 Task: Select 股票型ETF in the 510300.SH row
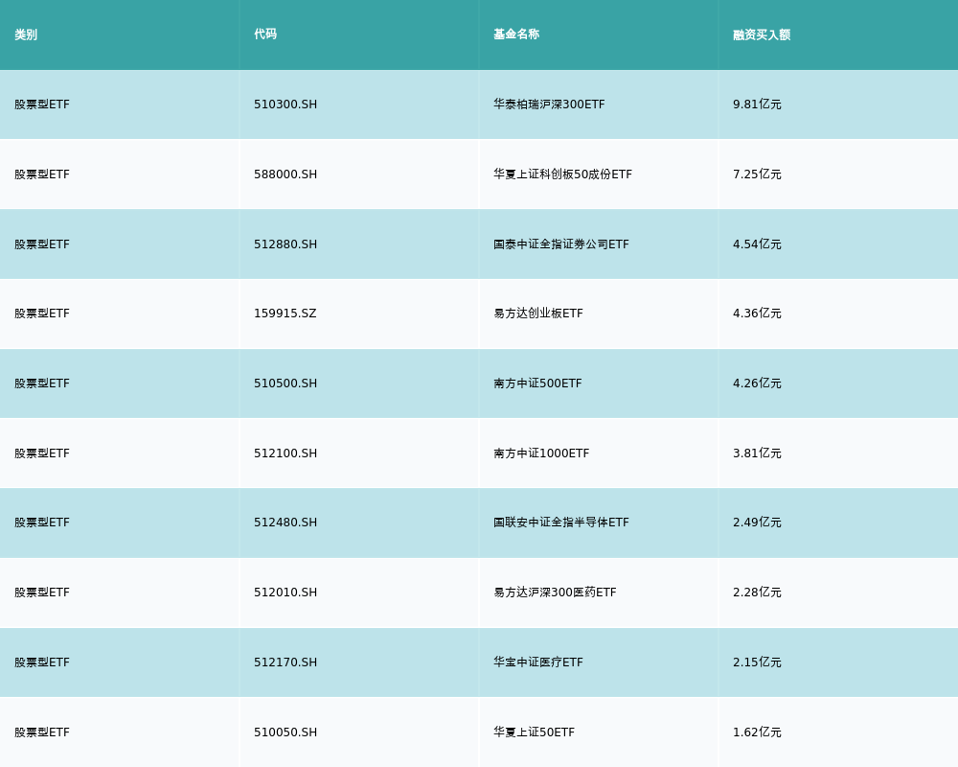42,105
